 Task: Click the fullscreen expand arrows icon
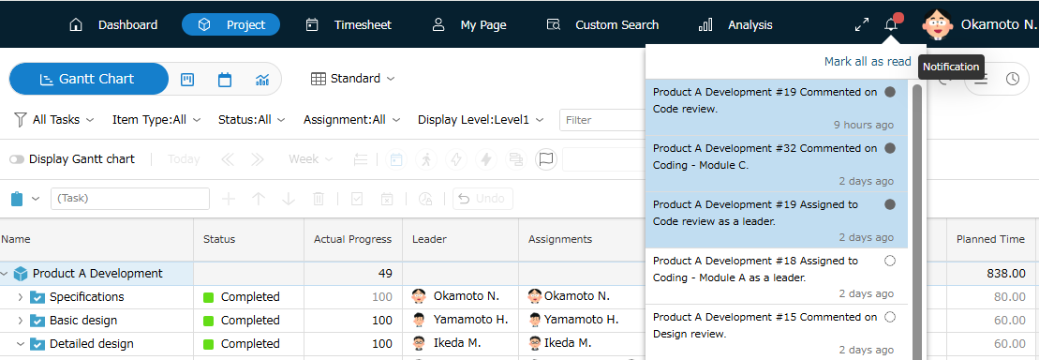(861, 25)
